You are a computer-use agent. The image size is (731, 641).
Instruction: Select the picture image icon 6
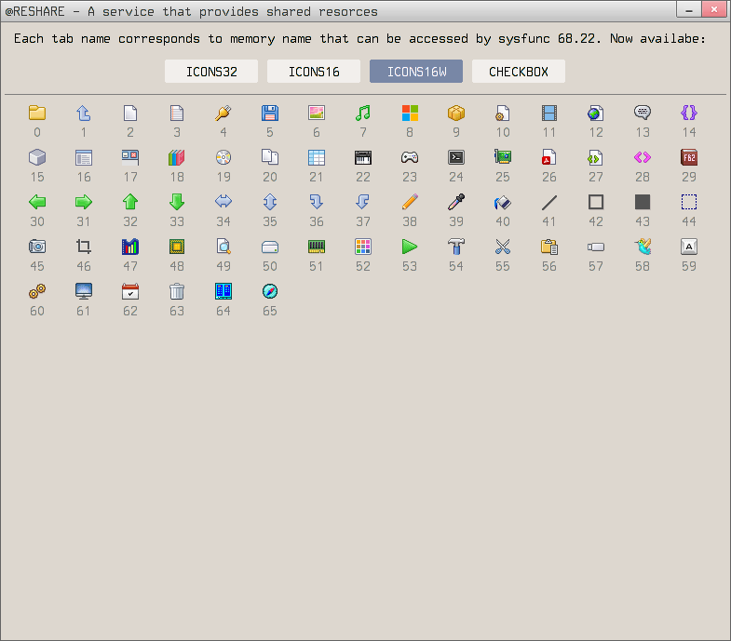317,113
